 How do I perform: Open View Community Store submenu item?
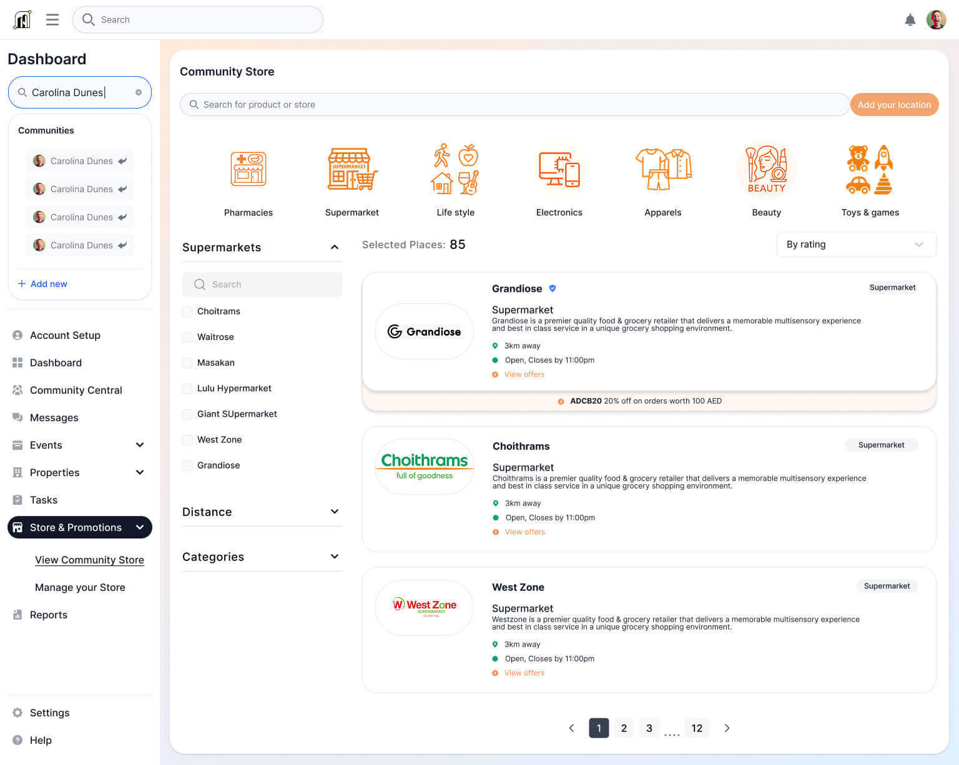pyautogui.click(x=89, y=560)
